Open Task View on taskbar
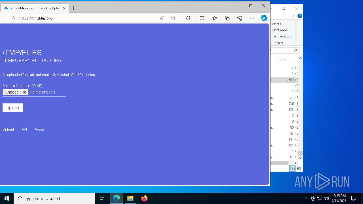Screen dimensions: 363x204 102,198
